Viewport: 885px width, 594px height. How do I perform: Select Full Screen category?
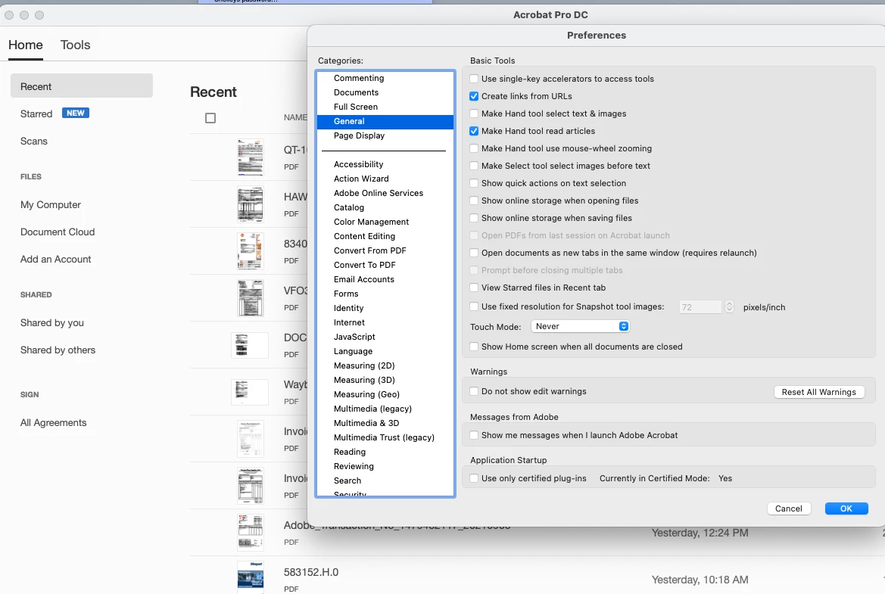385,107
